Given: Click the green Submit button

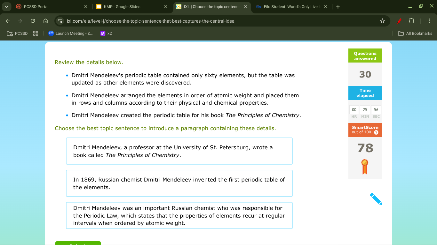Looking at the screenshot, I should pyautogui.click(x=78, y=243).
